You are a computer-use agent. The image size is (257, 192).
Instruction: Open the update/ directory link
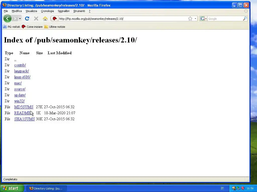click(20, 95)
